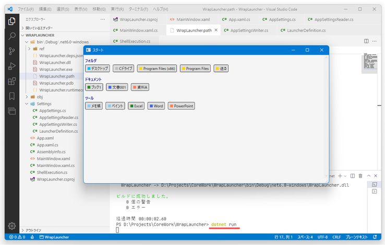The height and width of the screenshot is (245, 385).
Task: Select WrapLauncher.path in file tree
Action: point(57,76)
